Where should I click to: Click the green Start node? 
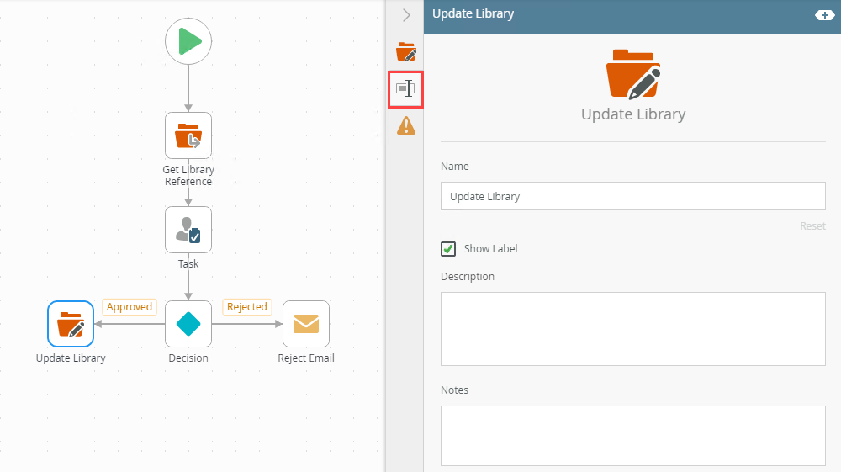[188, 41]
